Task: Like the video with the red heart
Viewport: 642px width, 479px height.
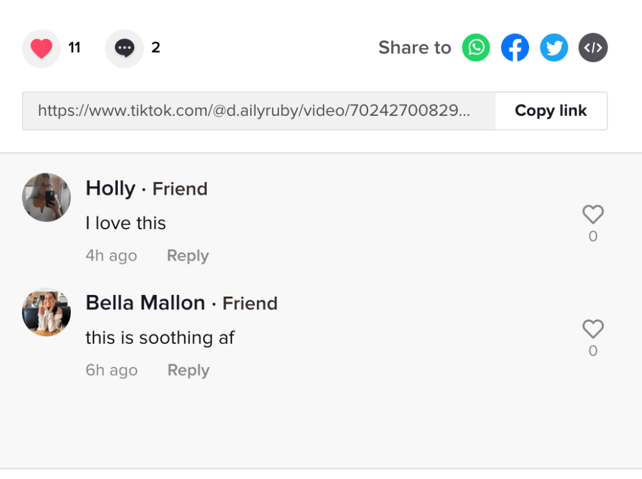Action: (41, 48)
